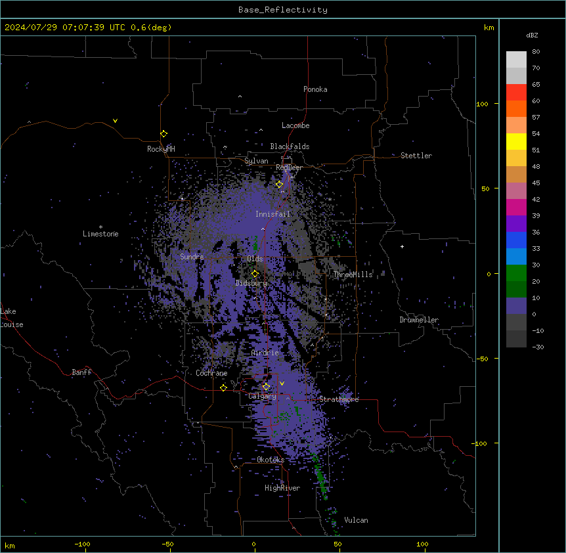Select the orange 57-60 dBZ legend swatch
The image size is (566, 553).
(516, 108)
